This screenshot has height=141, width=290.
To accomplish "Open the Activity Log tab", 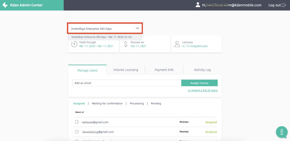I will pyautogui.click(x=202, y=70).
